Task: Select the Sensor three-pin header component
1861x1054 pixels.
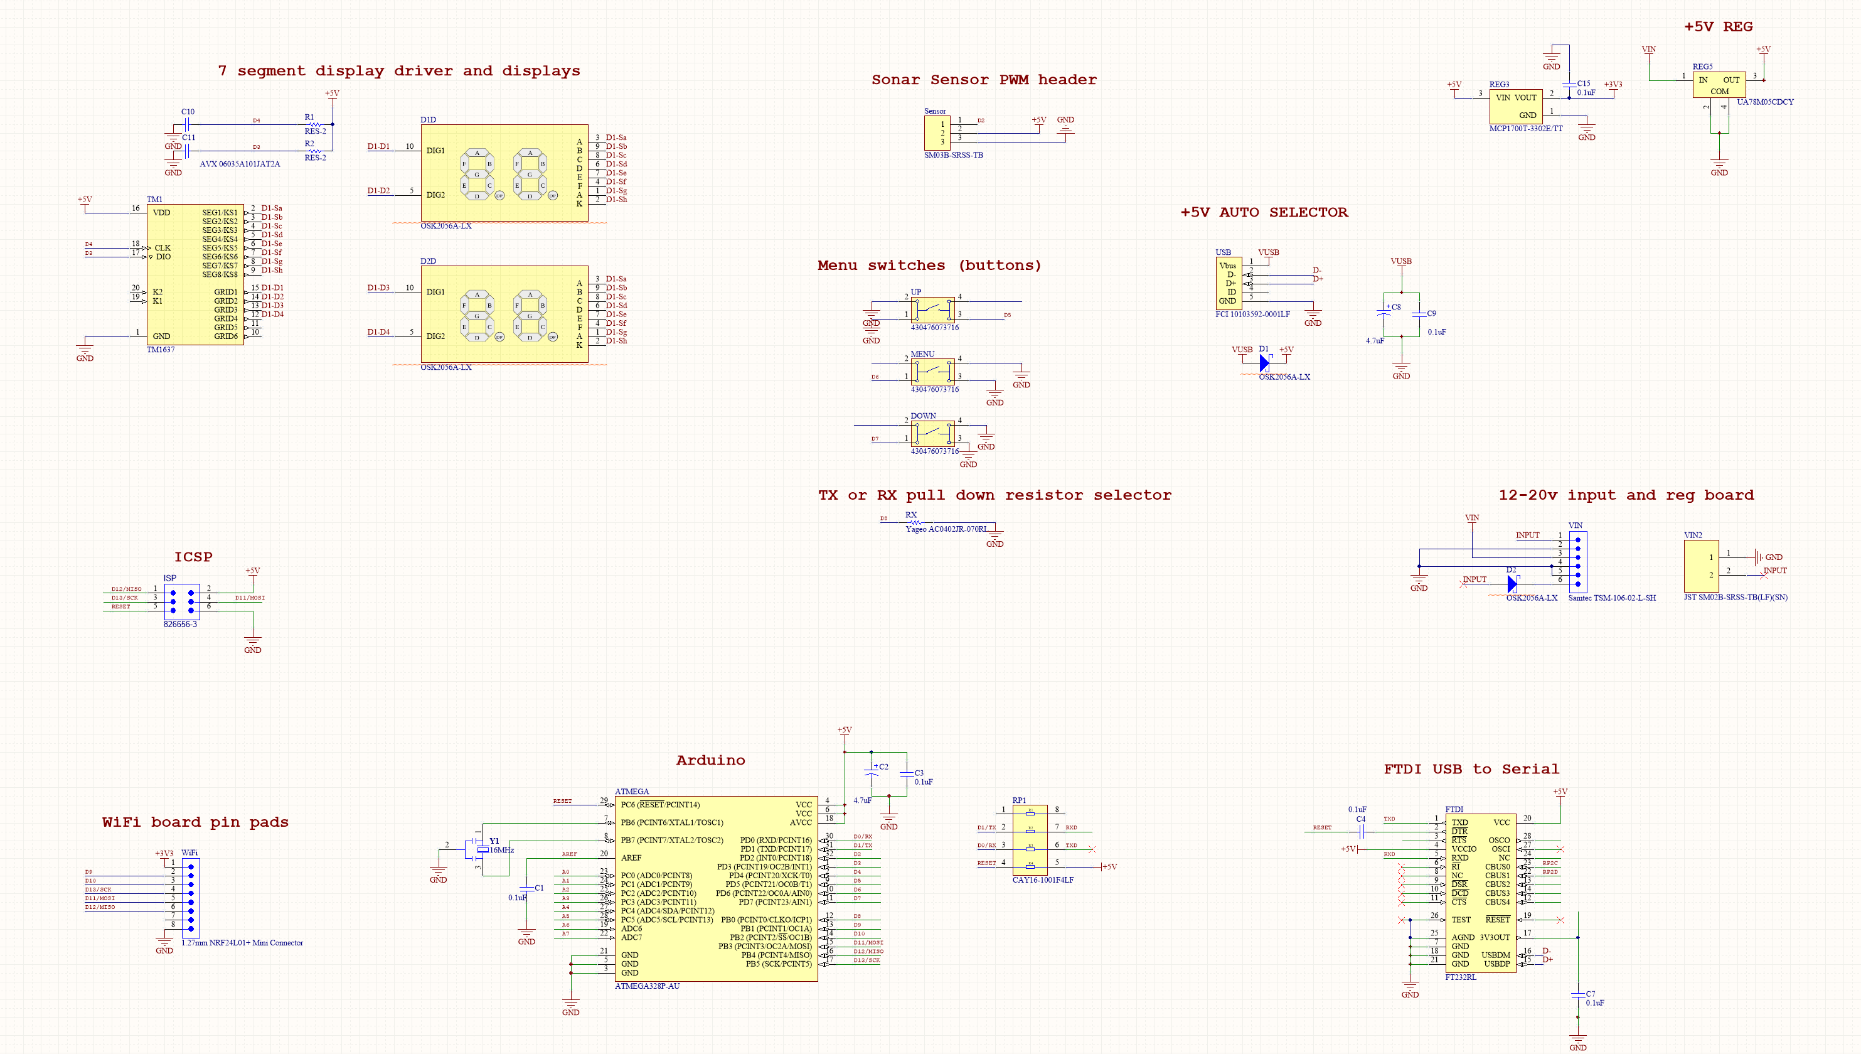Action: coord(937,133)
